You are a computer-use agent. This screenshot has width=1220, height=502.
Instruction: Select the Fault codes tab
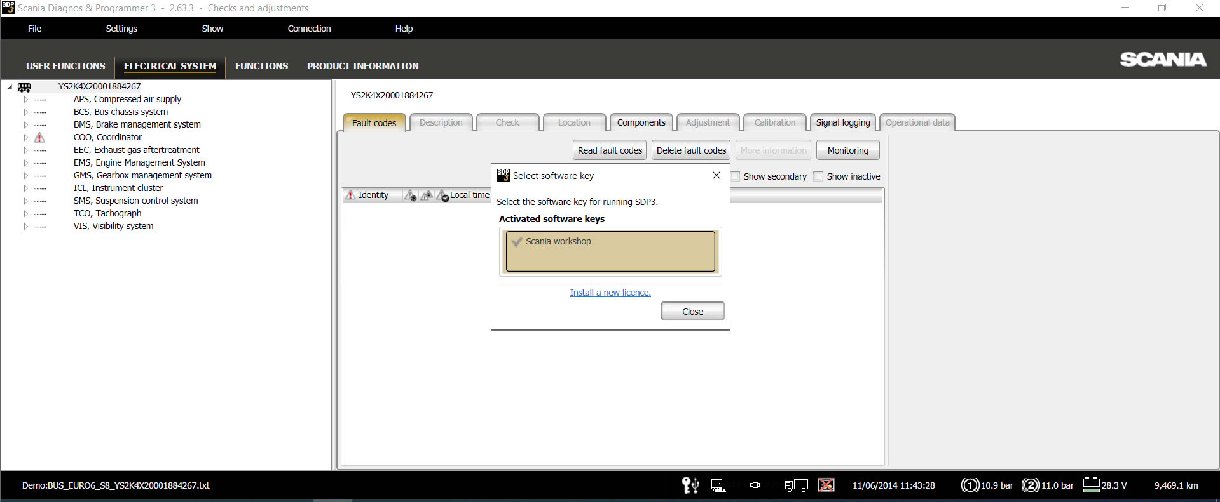(374, 122)
